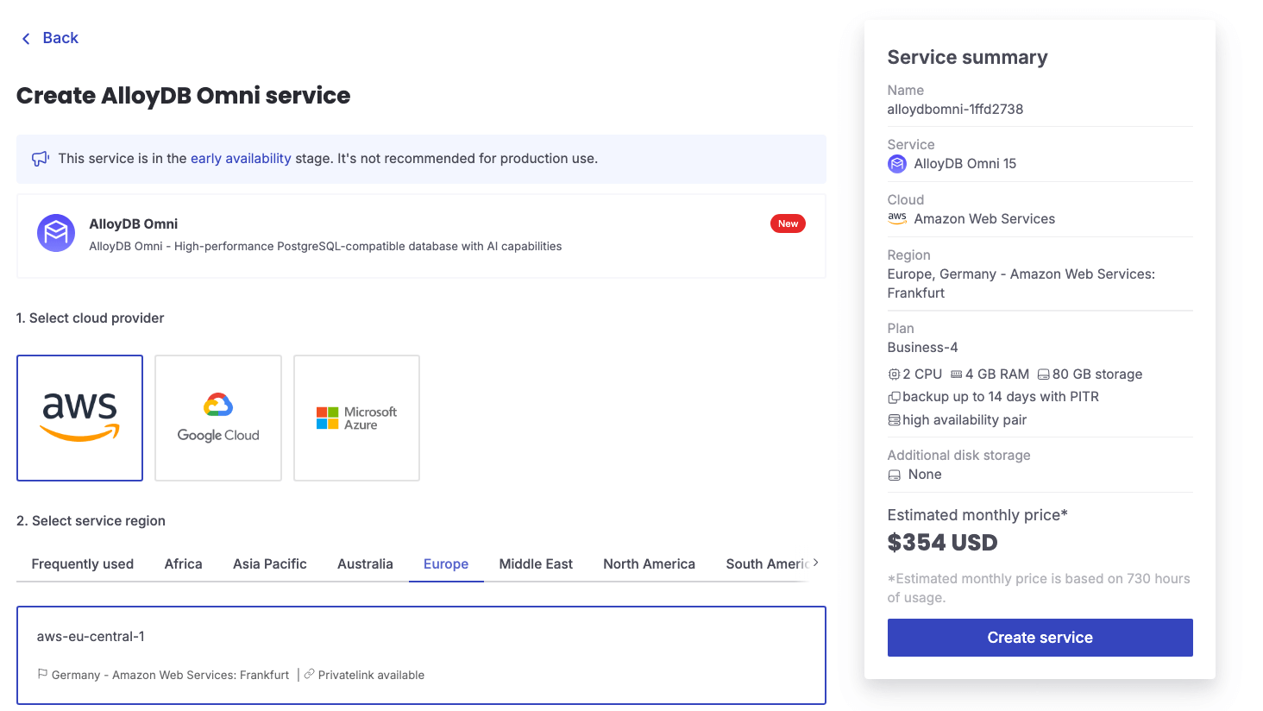Screen dimensions: 1263x711
Task: Switch to the Asia Pacific tab
Action: (x=269, y=563)
